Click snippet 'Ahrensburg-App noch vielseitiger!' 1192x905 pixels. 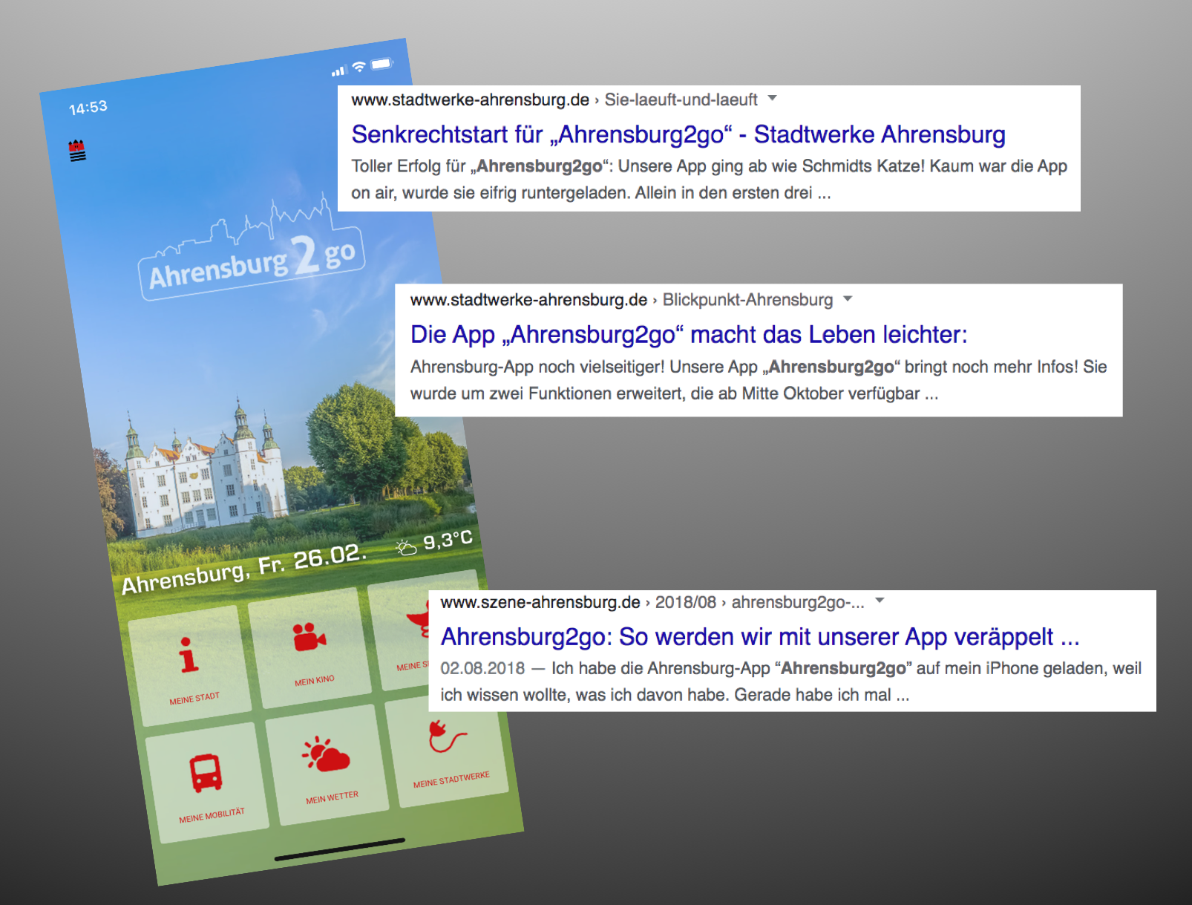click(537, 367)
